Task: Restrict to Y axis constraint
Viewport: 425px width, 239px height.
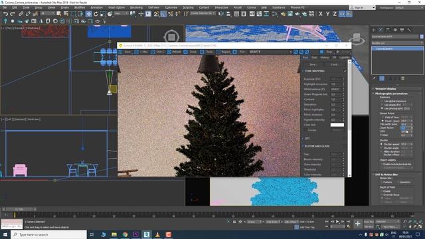Action: pos(327,13)
